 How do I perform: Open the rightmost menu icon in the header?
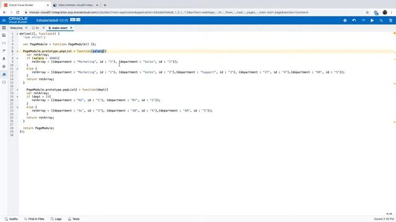click(x=390, y=20)
